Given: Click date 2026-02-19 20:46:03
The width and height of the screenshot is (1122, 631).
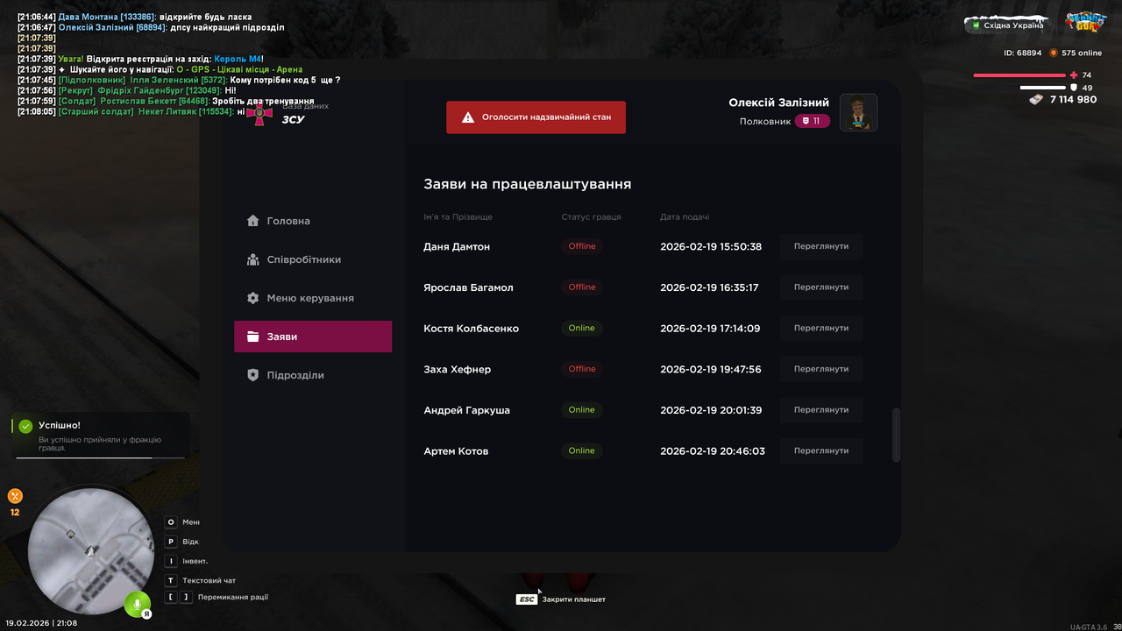Looking at the screenshot, I should click(713, 450).
